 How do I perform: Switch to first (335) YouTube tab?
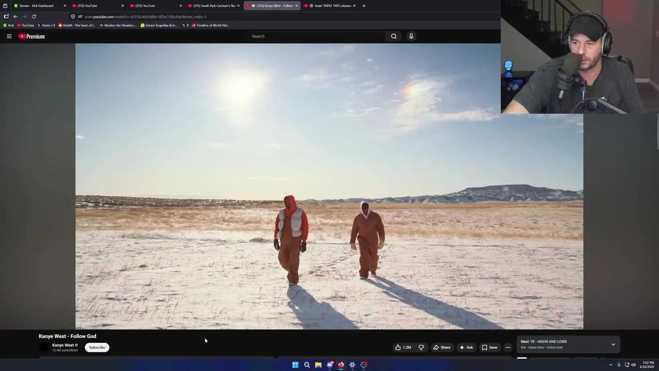(97, 6)
